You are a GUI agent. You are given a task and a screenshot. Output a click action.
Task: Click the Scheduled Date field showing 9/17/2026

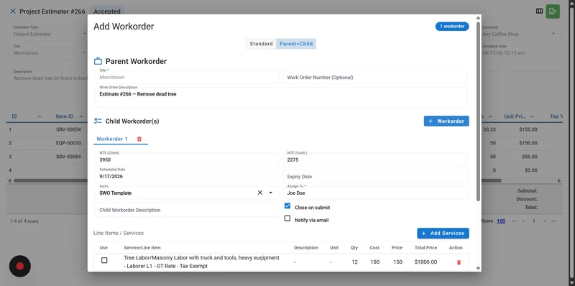tap(187, 176)
